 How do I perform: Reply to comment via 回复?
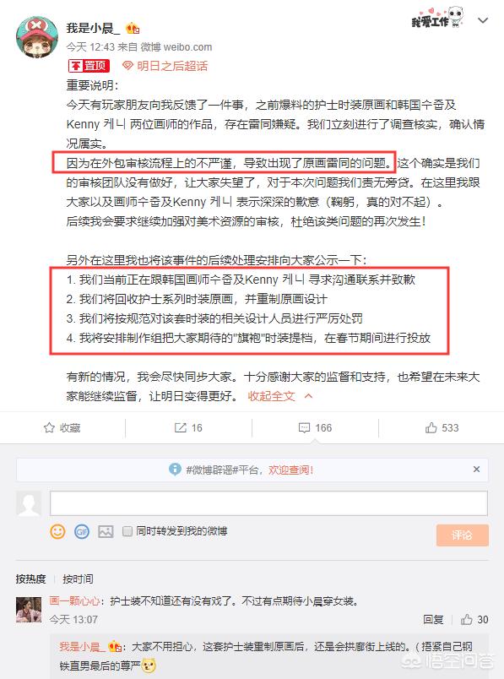[x=433, y=620]
